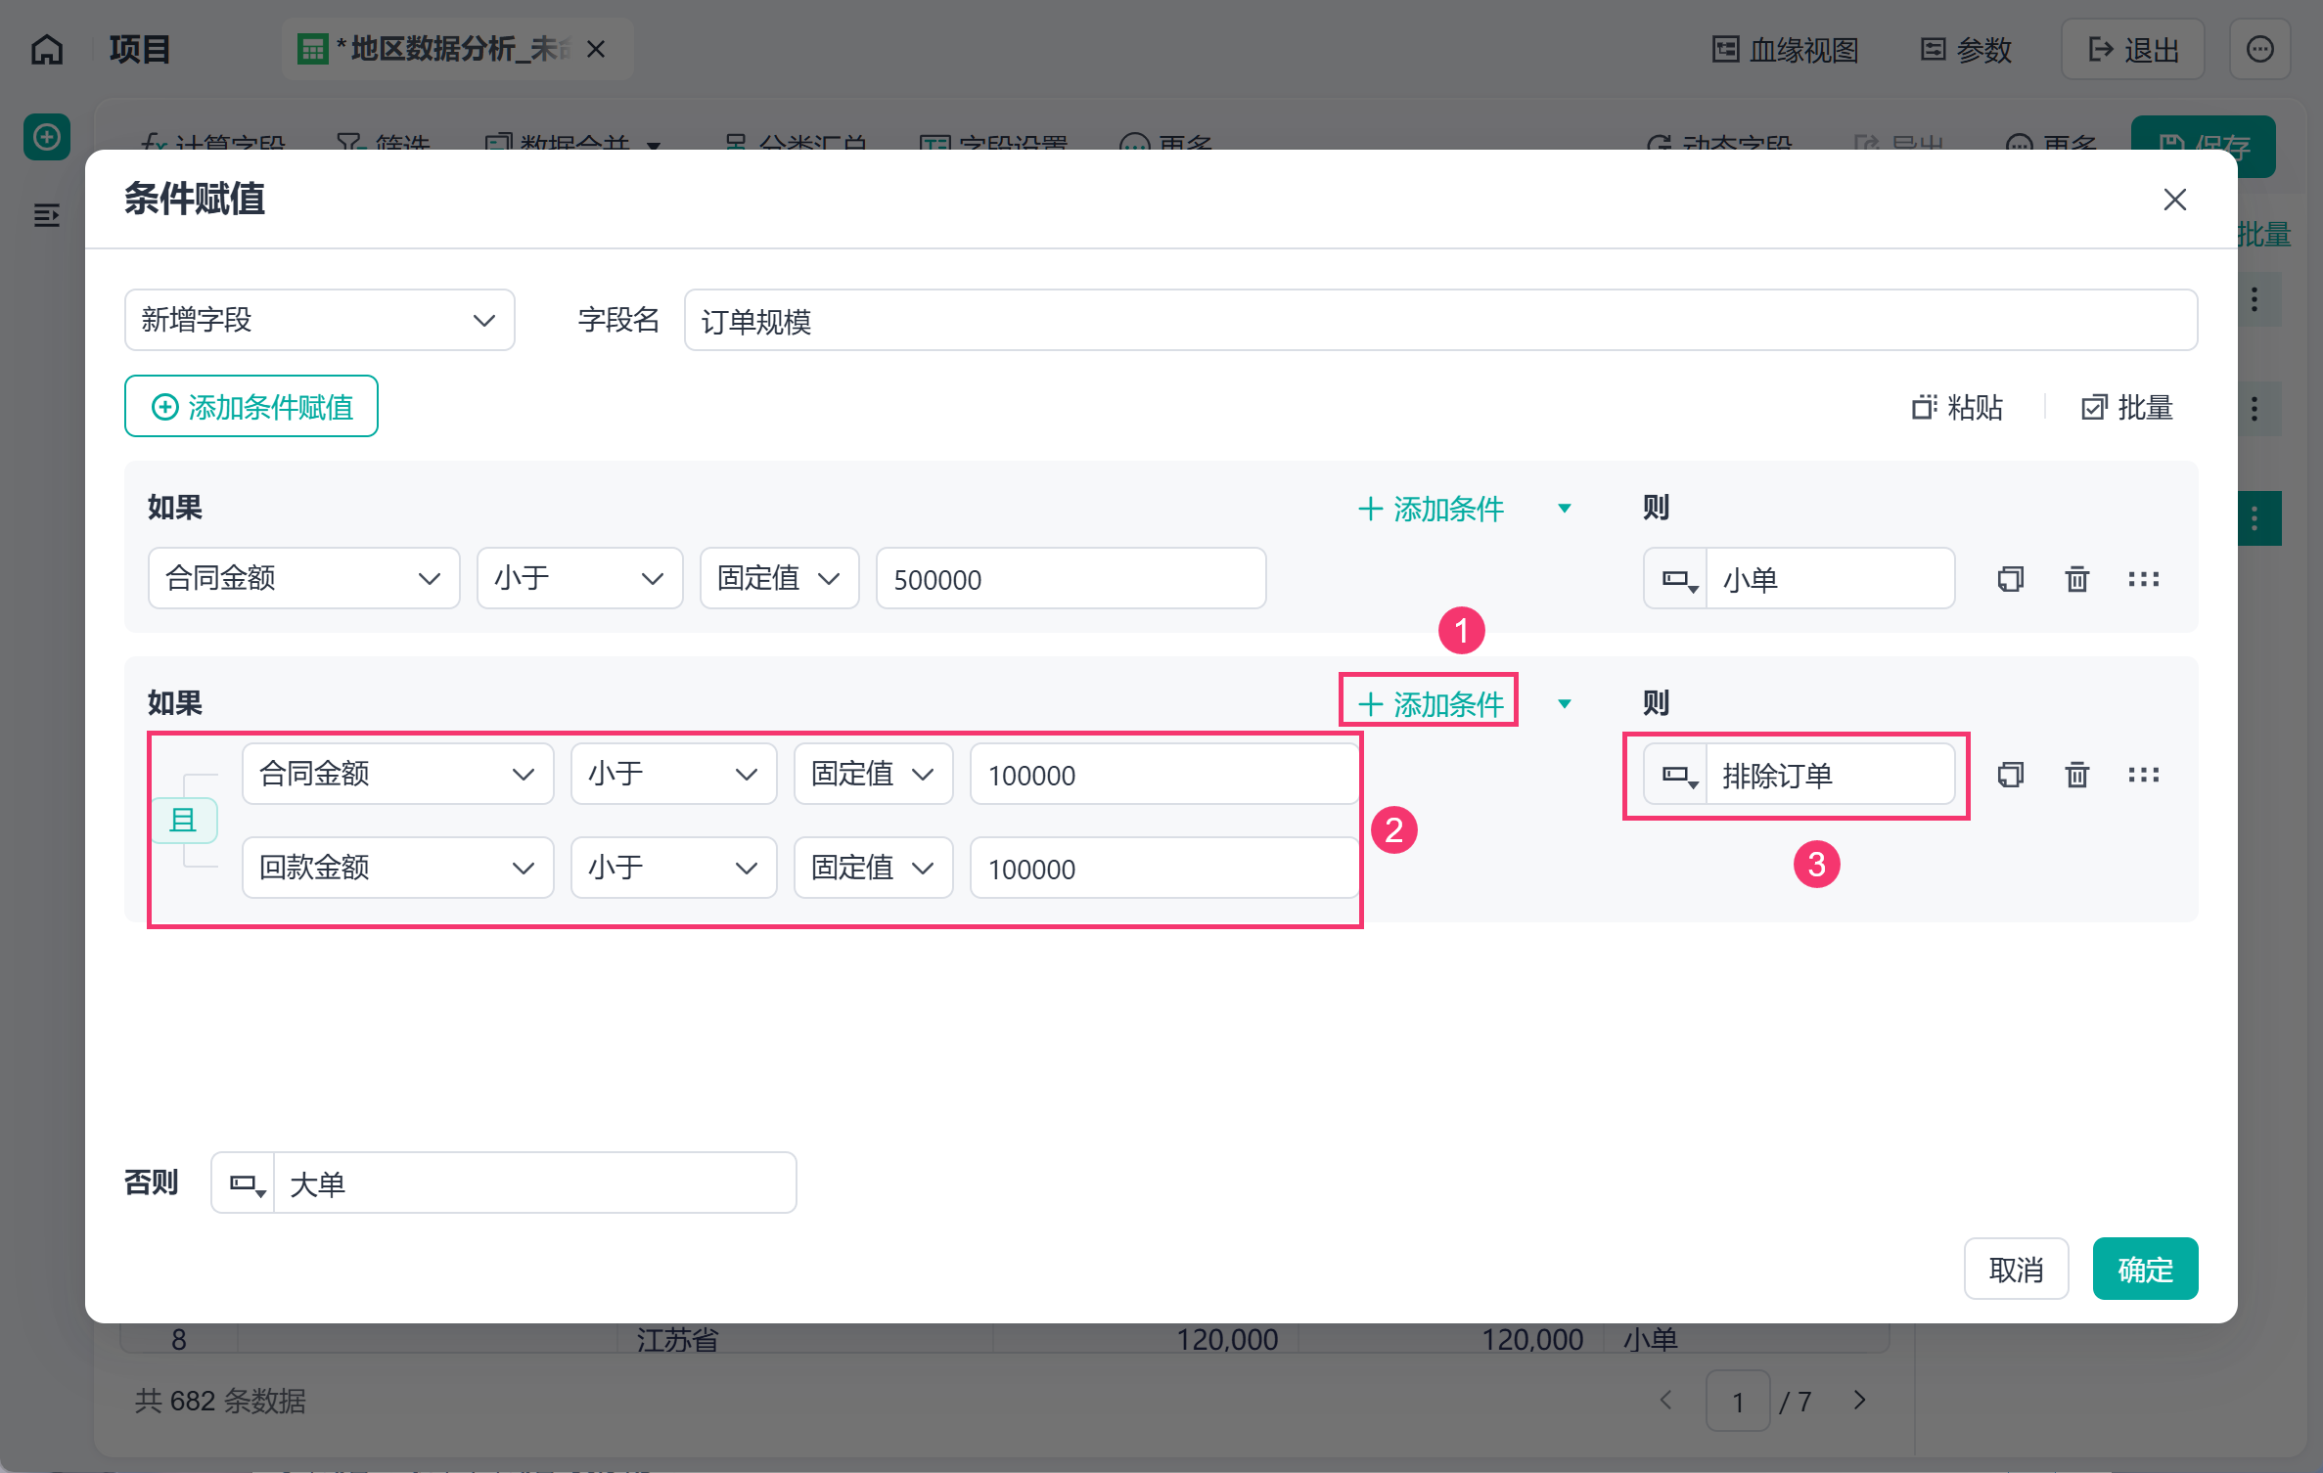Close the 条件赋值 dialog

click(2175, 200)
